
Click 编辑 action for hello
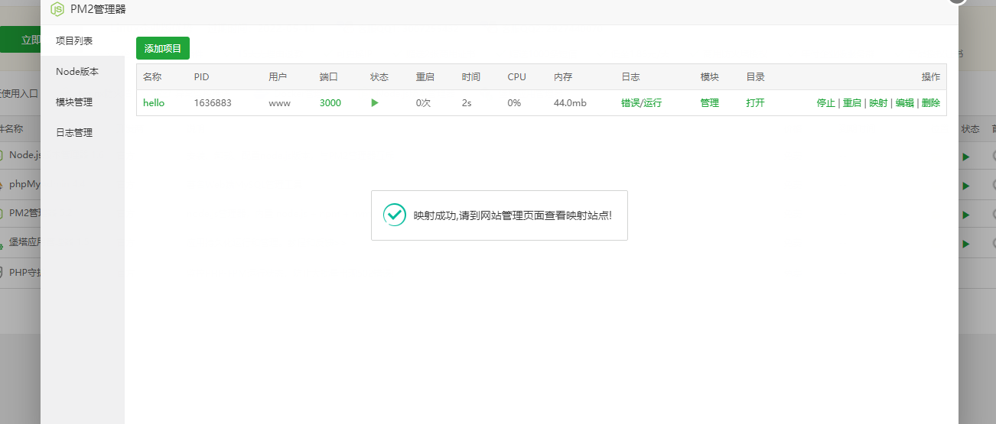click(x=905, y=102)
